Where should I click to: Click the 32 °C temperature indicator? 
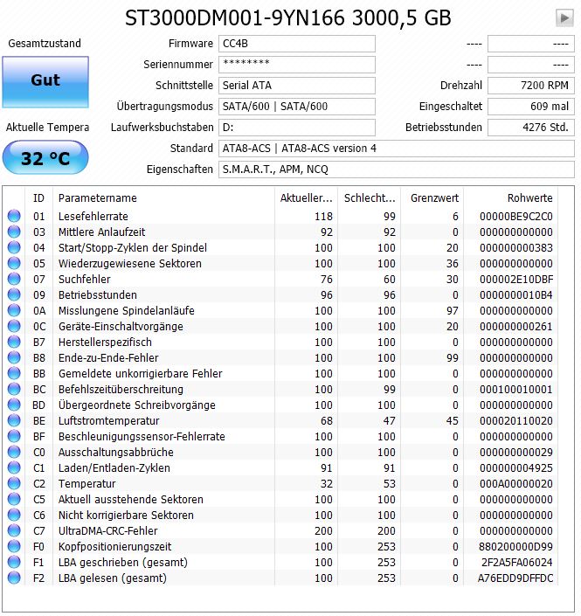45,158
